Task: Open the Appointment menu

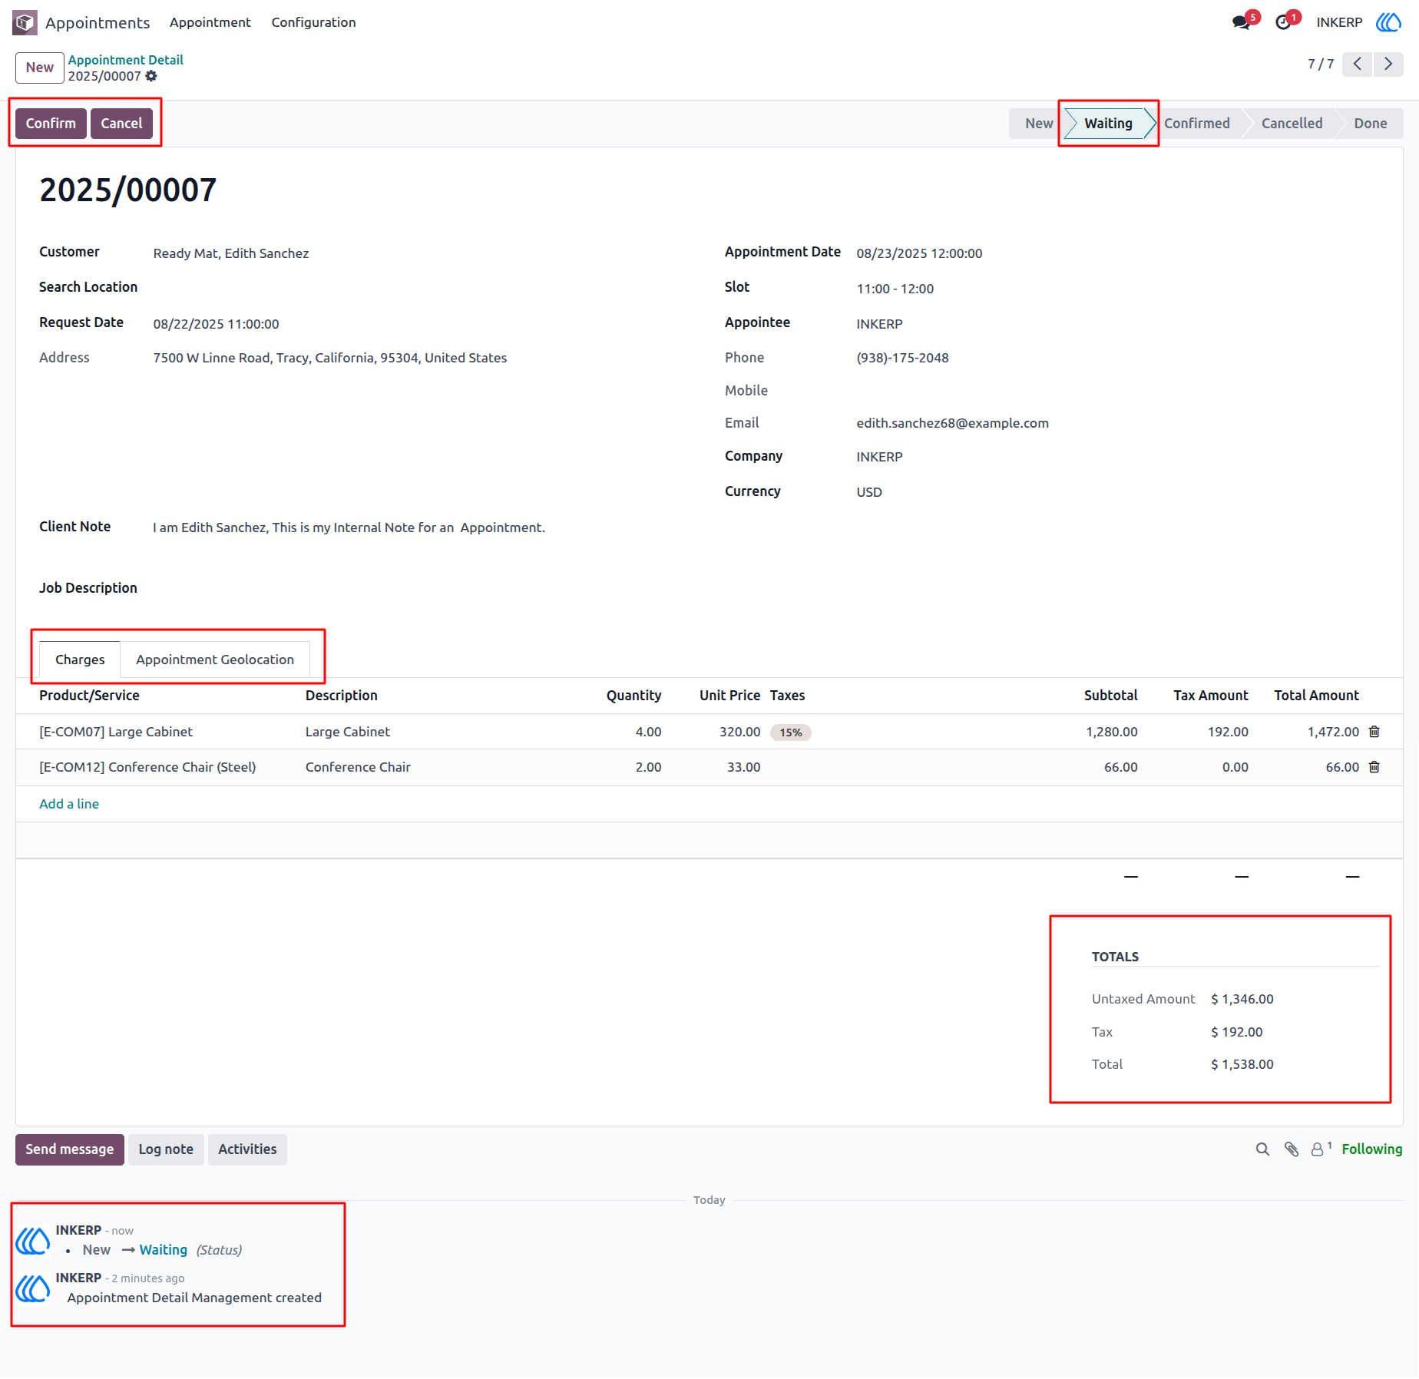Action: point(210,22)
